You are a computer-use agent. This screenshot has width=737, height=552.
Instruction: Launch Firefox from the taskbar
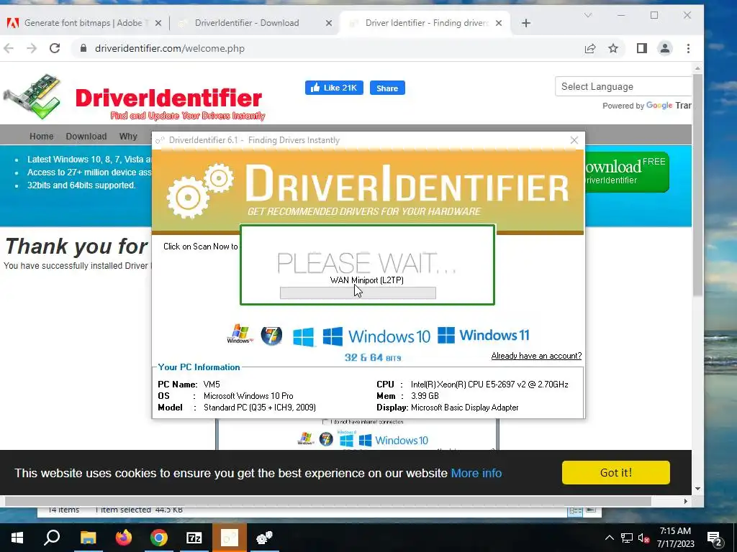[124, 538]
